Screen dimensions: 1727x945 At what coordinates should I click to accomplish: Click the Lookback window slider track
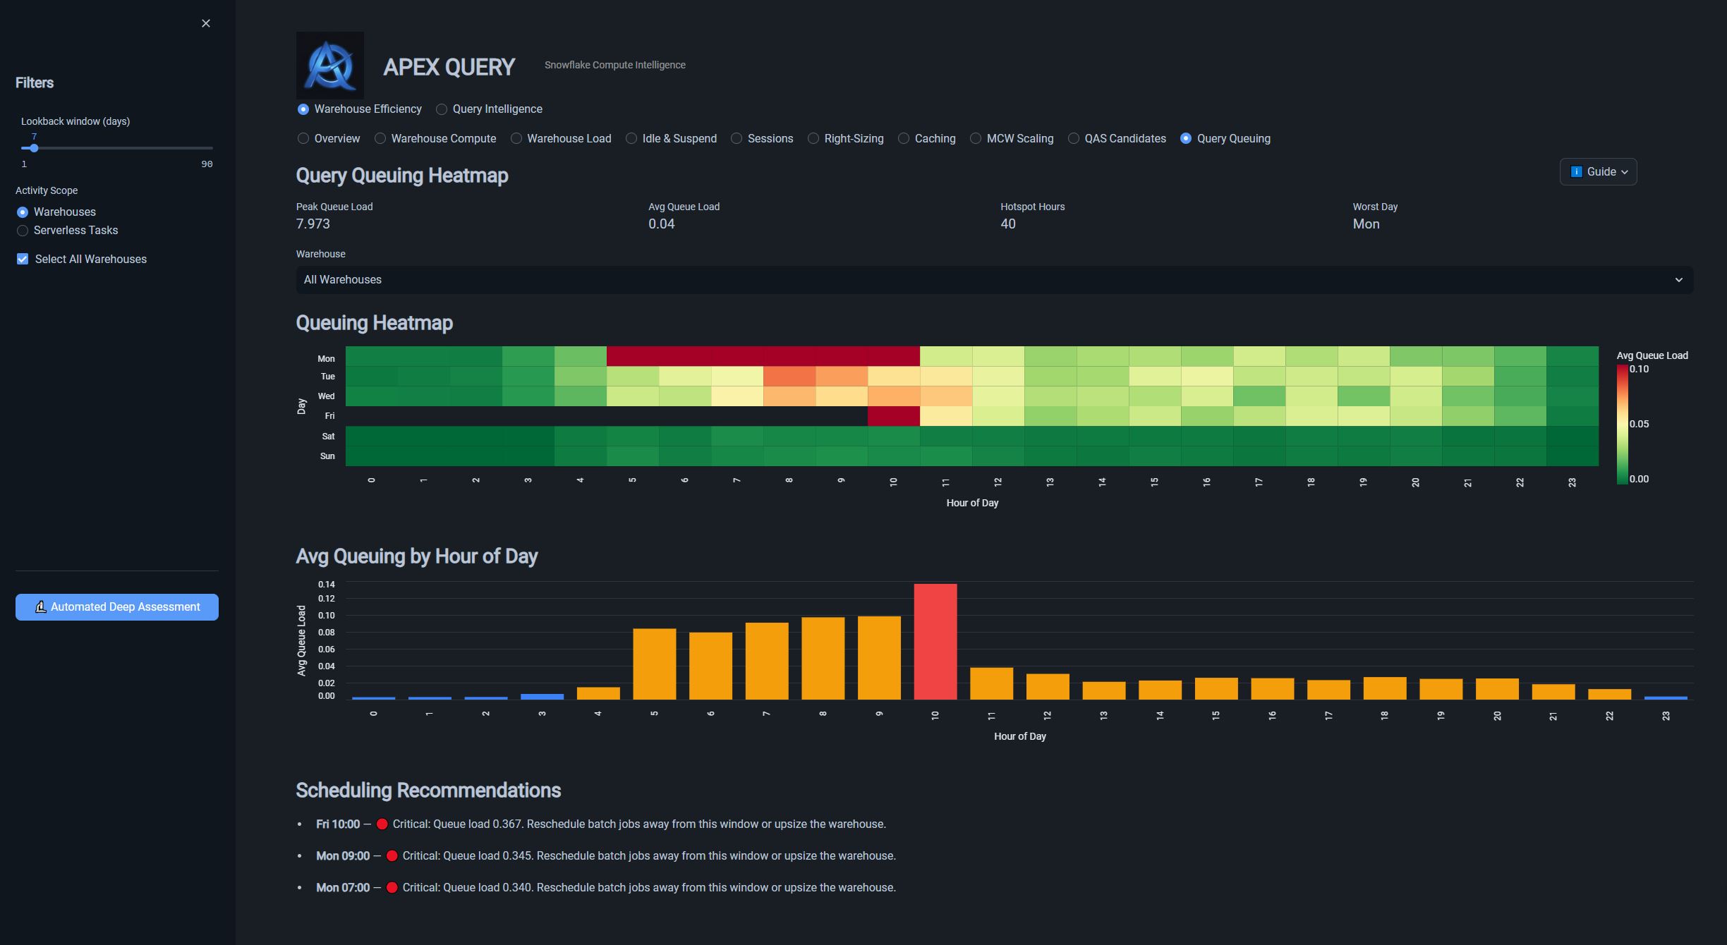117,148
